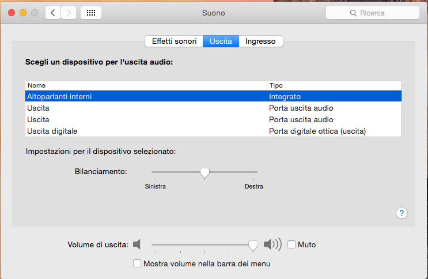Switch to the Ingresso tab

pos(260,42)
